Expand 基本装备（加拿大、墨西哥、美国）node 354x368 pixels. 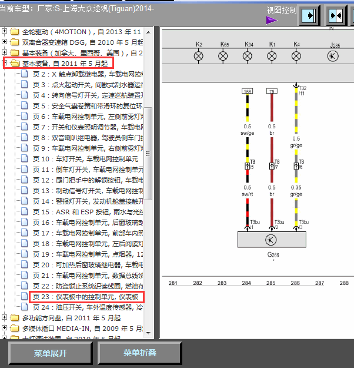pyautogui.click(x=4, y=52)
